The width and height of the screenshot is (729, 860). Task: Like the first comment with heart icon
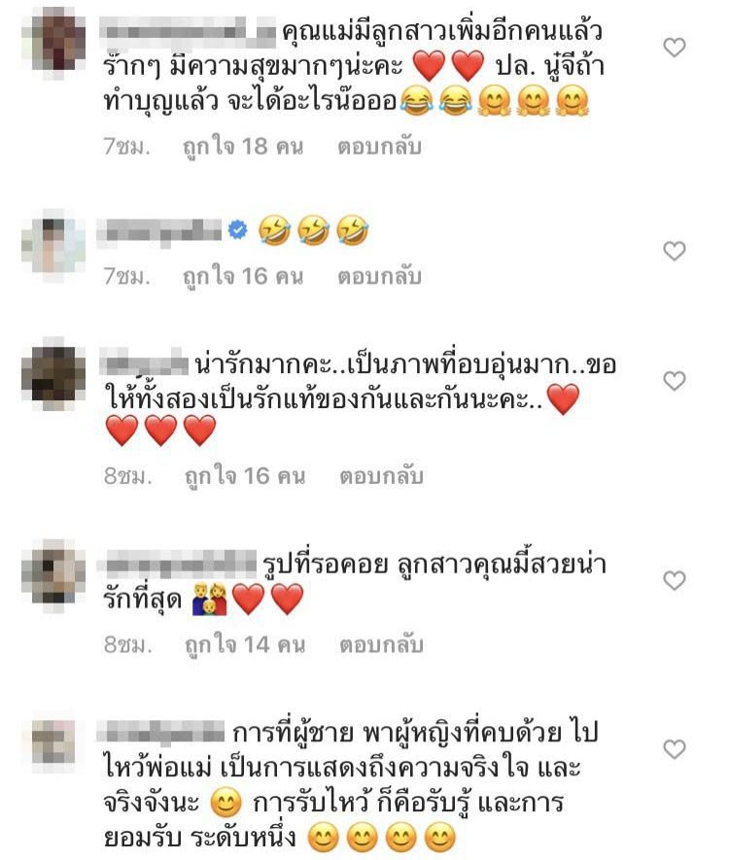point(675,48)
